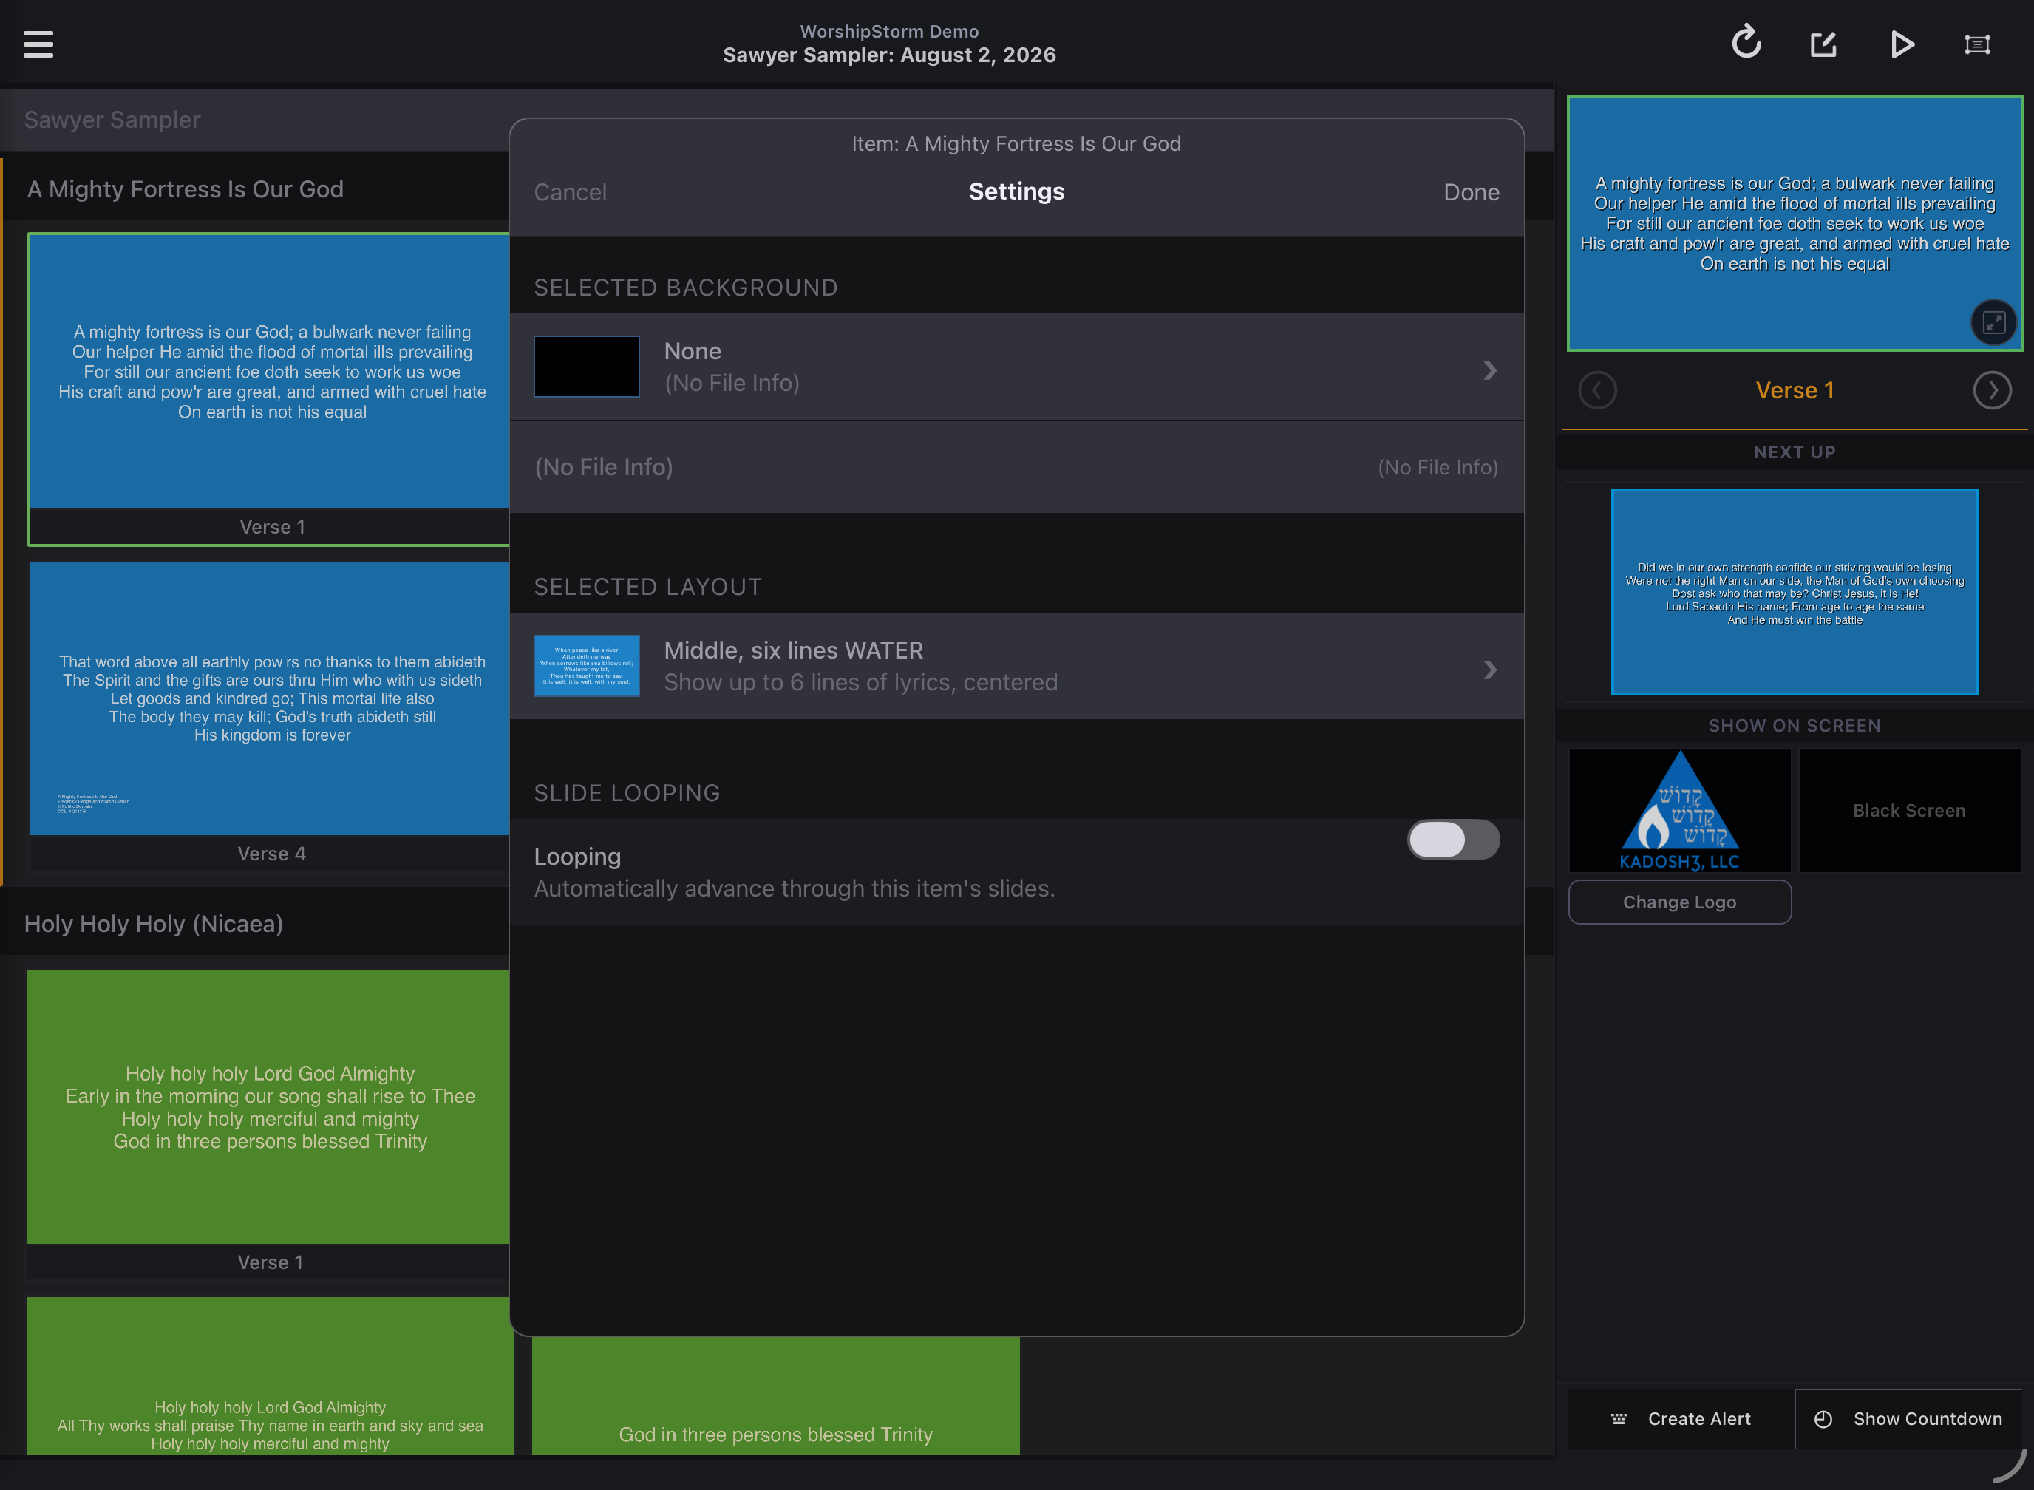This screenshot has height=1490, width=2034.
Task: Select the Verse 1 slide of A Mighty Fortress
Action: coord(269,389)
